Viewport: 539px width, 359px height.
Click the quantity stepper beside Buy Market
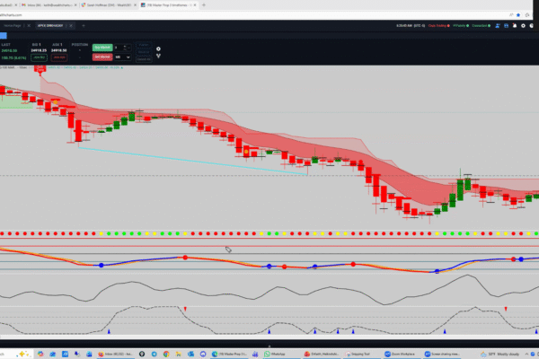[x=119, y=47]
